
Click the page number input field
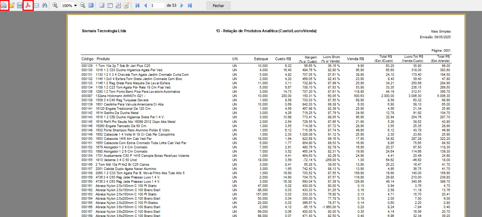[157, 5]
